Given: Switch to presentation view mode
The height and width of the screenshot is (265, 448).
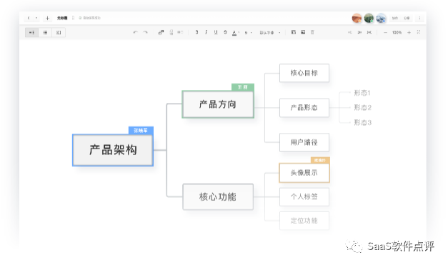Looking at the screenshot, I should click(x=59, y=32).
